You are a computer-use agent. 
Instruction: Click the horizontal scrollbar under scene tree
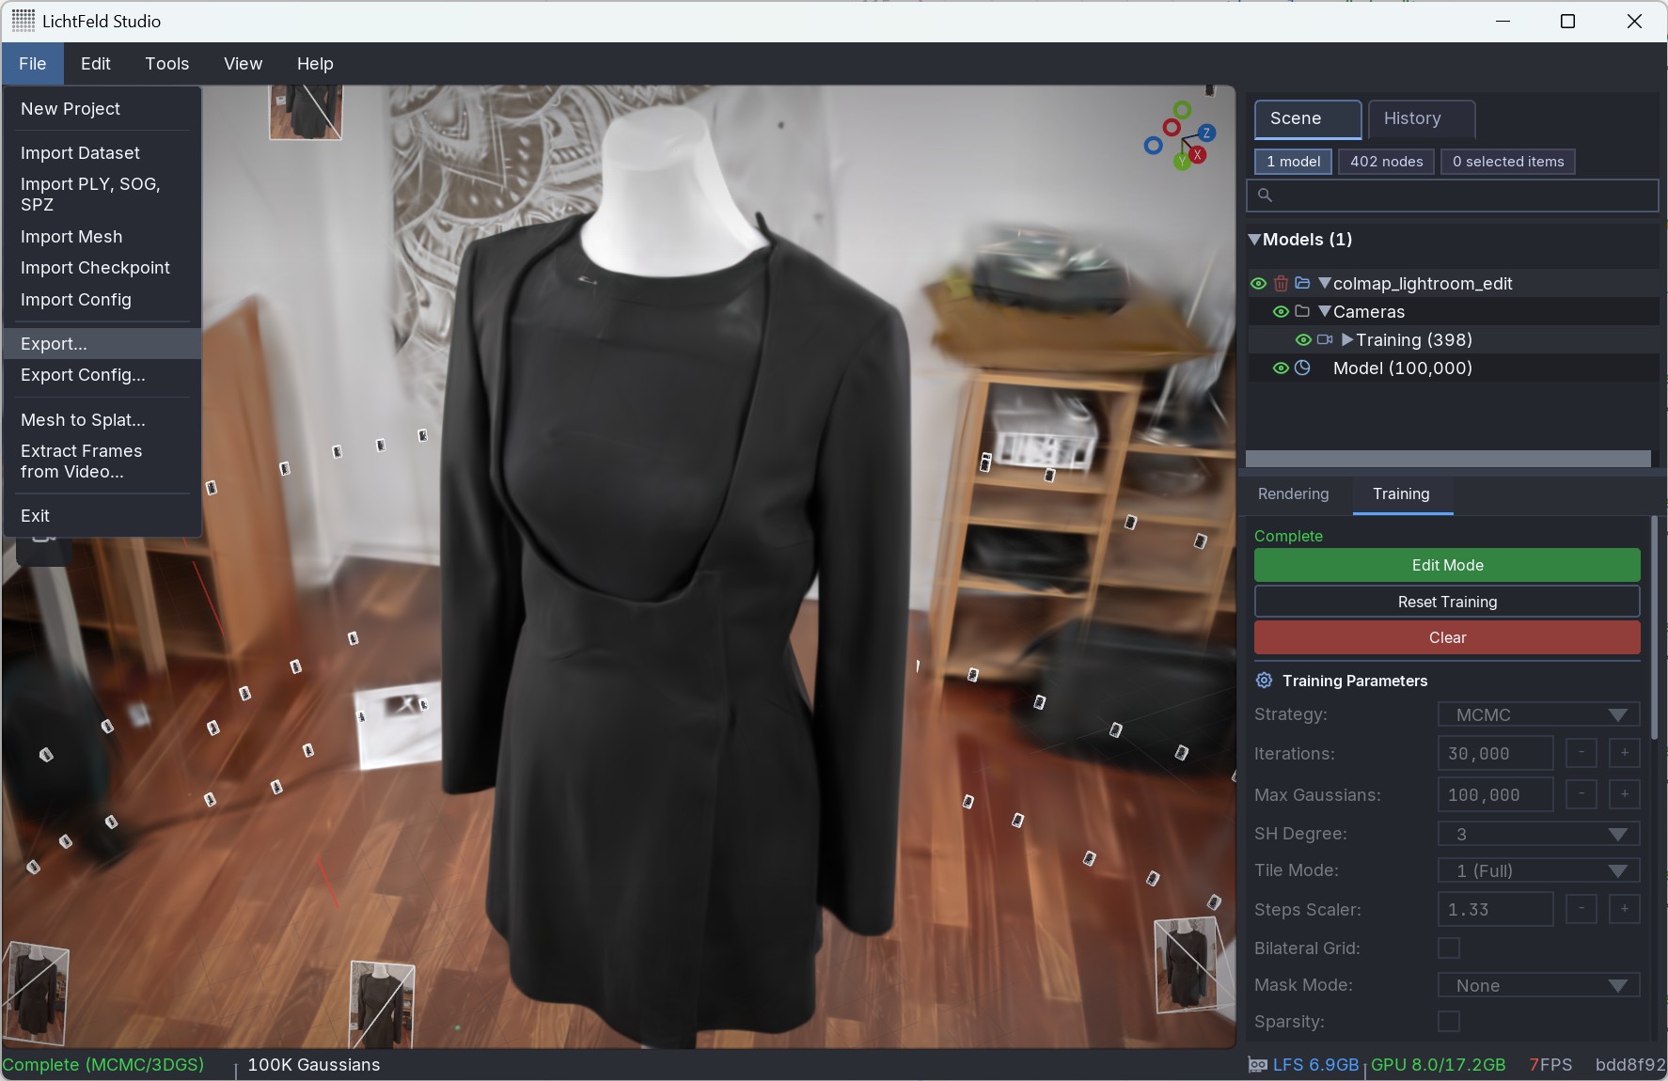pyautogui.click(x=1447, y=459)
